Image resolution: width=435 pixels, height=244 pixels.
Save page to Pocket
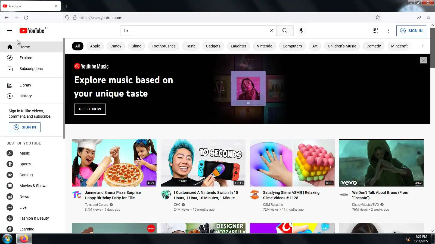pos(419,18)
